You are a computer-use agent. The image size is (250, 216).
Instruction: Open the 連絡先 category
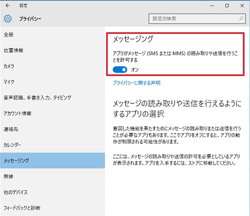[x=53, y=129]
